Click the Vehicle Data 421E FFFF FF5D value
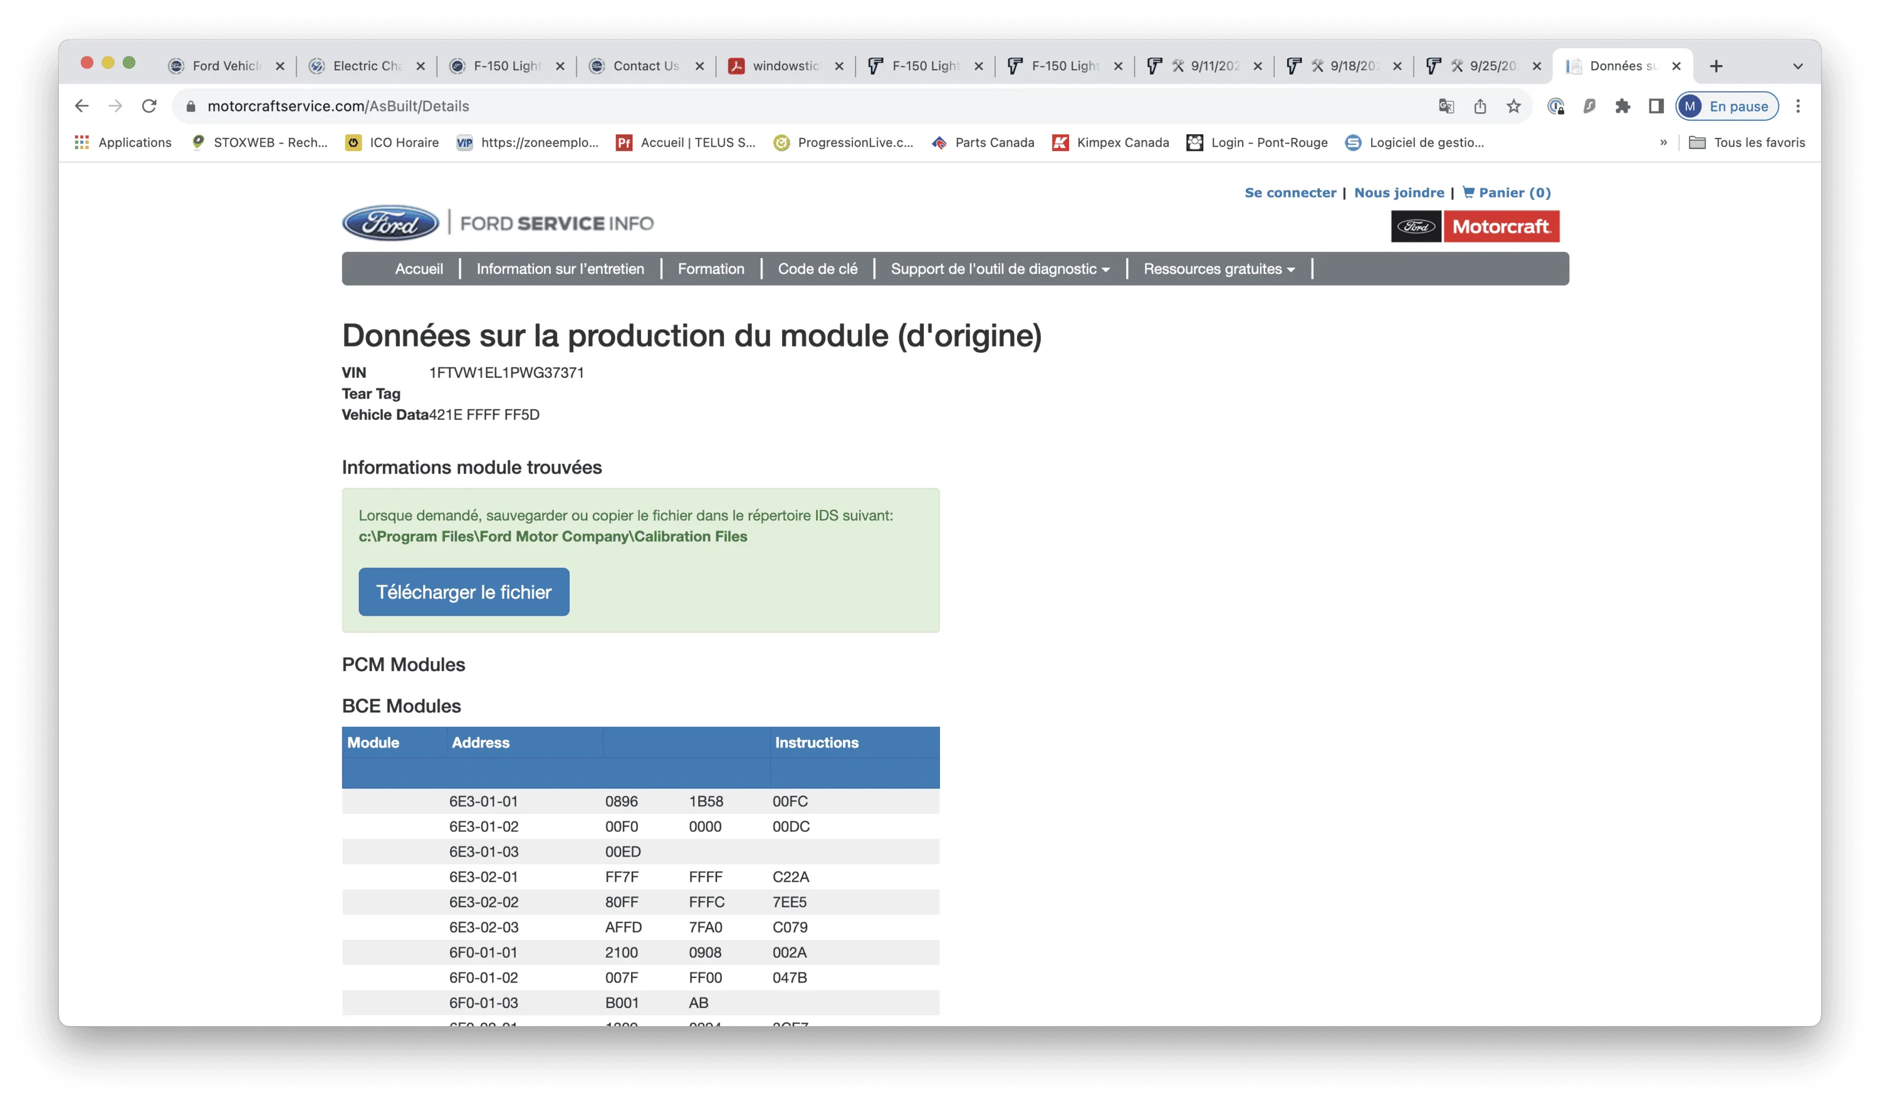Image resolution: width=1880 pixels, height=1104 pixels. [x=484, y=415]
